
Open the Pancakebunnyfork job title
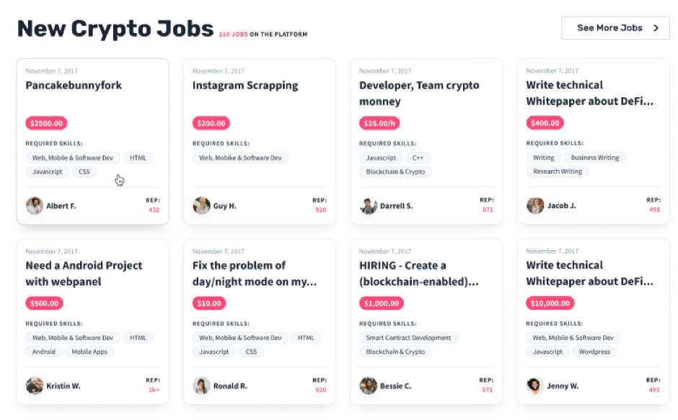coord(74,86)
